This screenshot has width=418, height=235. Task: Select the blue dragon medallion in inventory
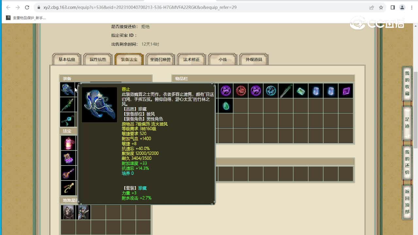[271, 91]
